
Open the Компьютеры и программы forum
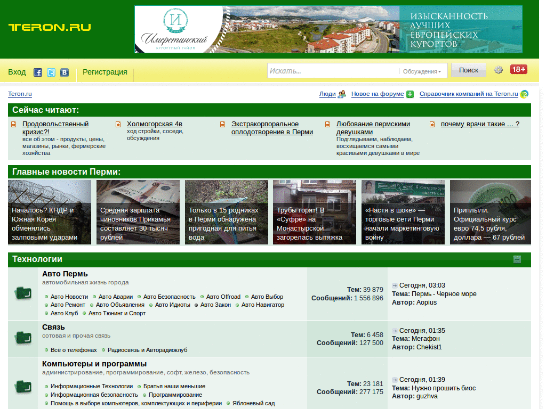[x=94, y=364]
